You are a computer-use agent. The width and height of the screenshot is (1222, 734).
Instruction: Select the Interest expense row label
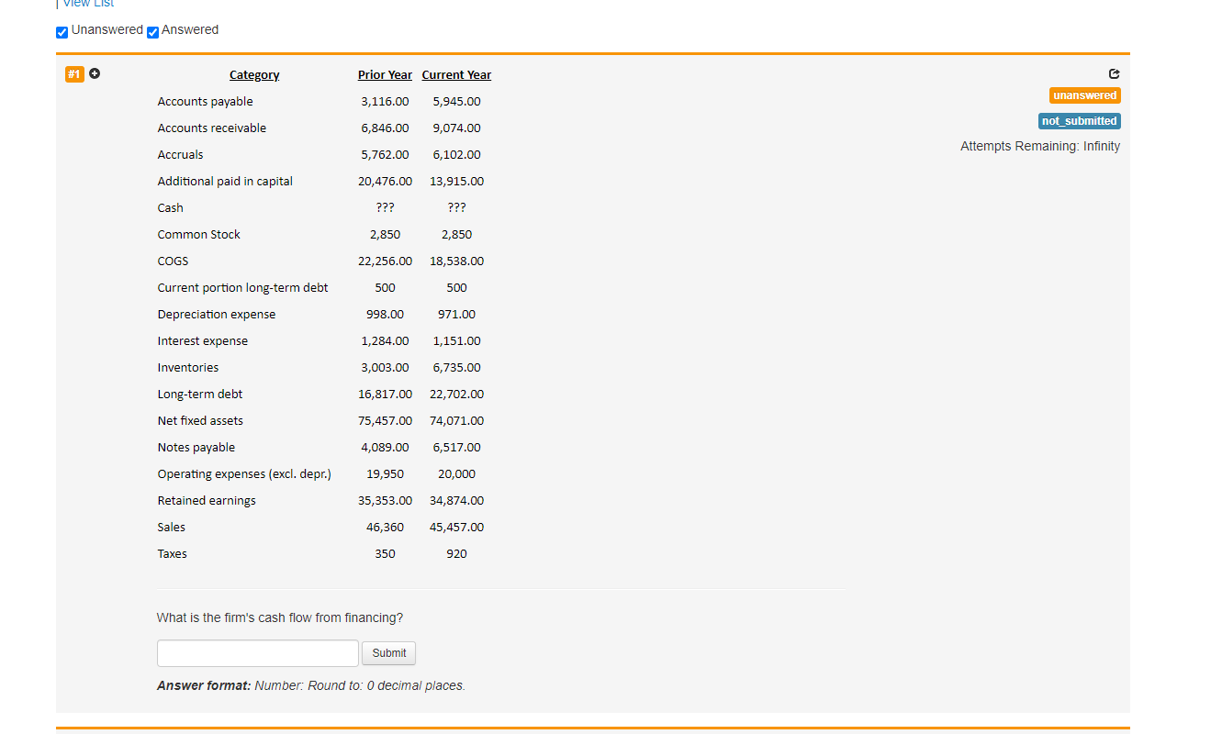pyautogui.click(x=203, y=341)
